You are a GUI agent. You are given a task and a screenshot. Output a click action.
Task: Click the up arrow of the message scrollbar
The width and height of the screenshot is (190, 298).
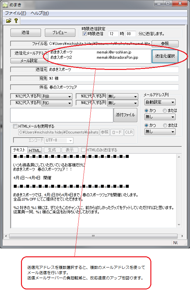(179, 157)
